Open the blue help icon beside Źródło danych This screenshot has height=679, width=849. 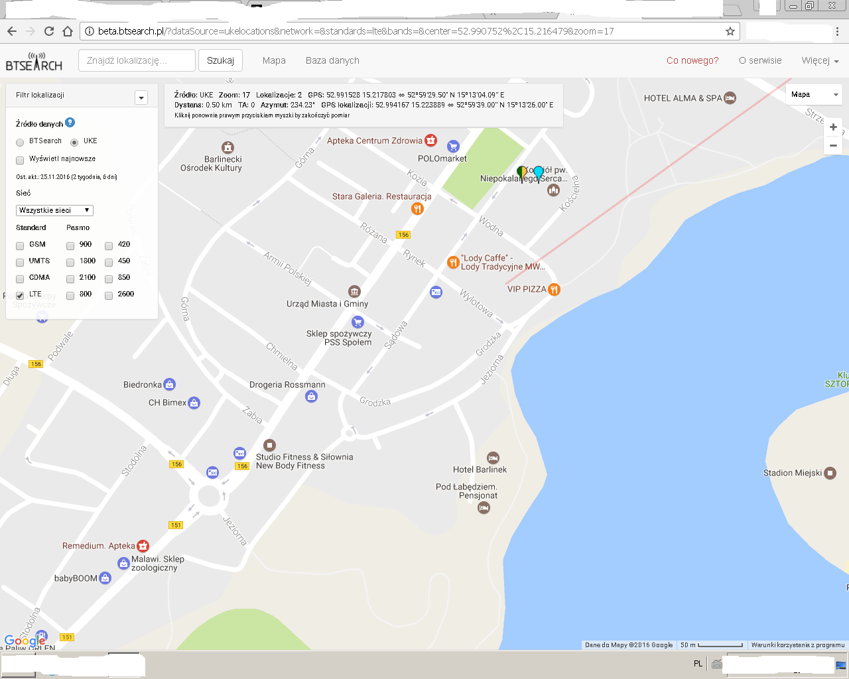(70, 123)
